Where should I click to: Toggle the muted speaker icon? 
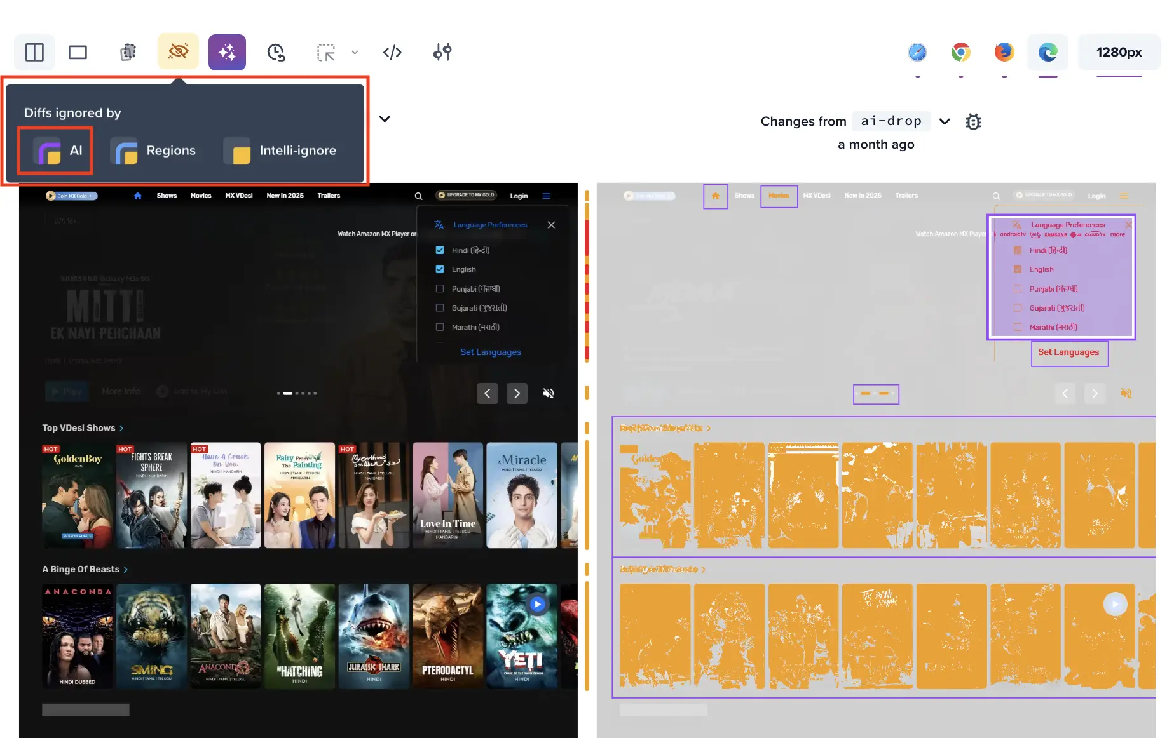coord(549,393)
